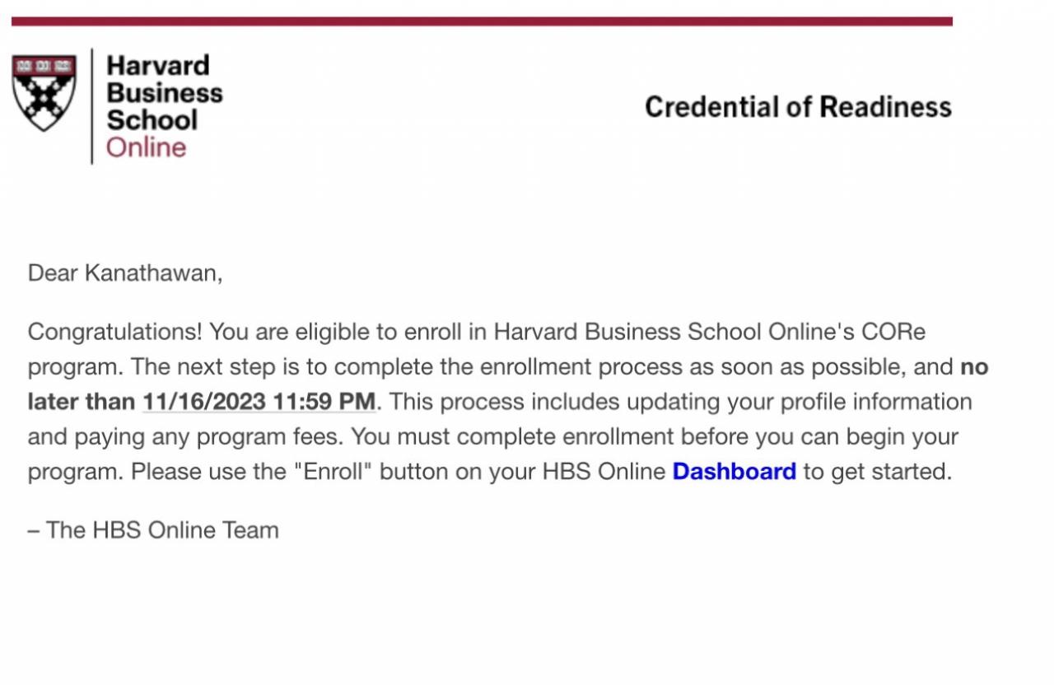This screenshot has width=1054, height=685.
Task: Click the "School" word in the logo
Action: click(152, 120)
